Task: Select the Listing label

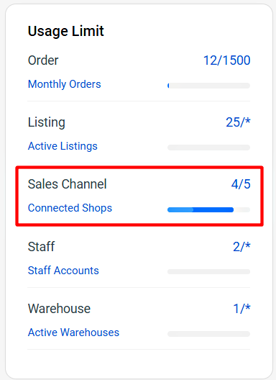Action: tap(47, 122)
